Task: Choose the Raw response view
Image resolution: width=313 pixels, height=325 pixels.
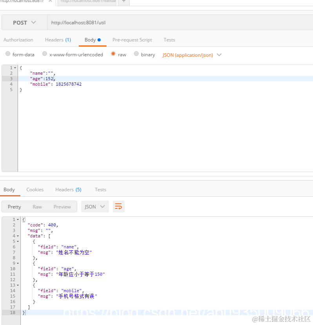Action: tap(37, 207)
